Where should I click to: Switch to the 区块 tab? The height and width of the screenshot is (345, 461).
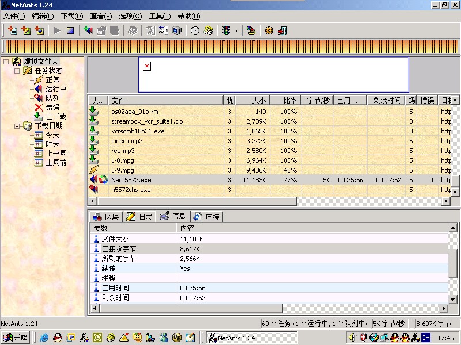[106, 217]
